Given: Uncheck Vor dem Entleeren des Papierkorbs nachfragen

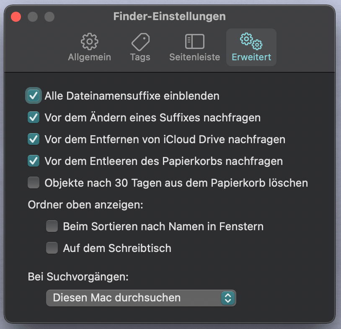Looking at the screenshot, I should click(34, 161).
